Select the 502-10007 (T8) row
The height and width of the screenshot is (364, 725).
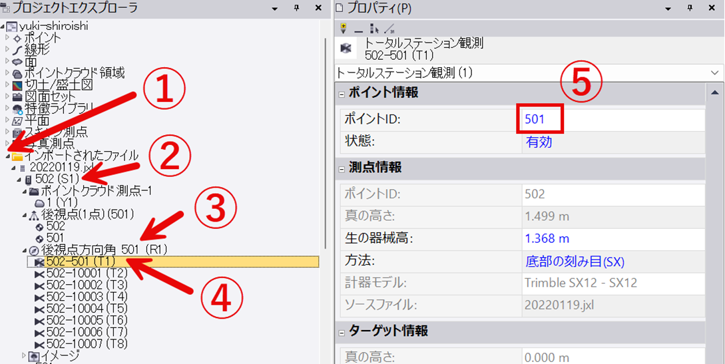click(87, 344)
